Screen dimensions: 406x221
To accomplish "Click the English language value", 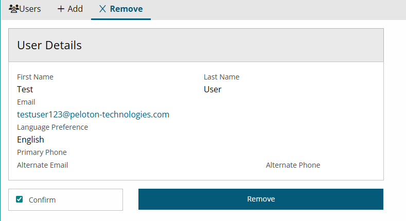I will click(30, 139).
